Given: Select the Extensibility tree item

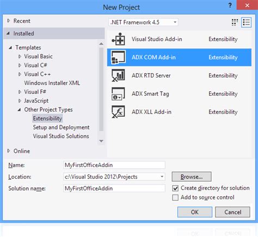Looking at the screenshot, I should [47, 118].
